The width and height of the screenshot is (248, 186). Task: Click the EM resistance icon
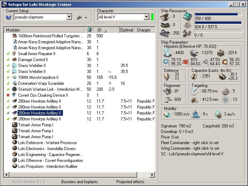pyautogui.click(x=166, y=62)
